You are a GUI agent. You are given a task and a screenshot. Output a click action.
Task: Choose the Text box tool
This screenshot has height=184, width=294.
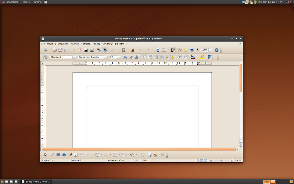click(76, 155)
